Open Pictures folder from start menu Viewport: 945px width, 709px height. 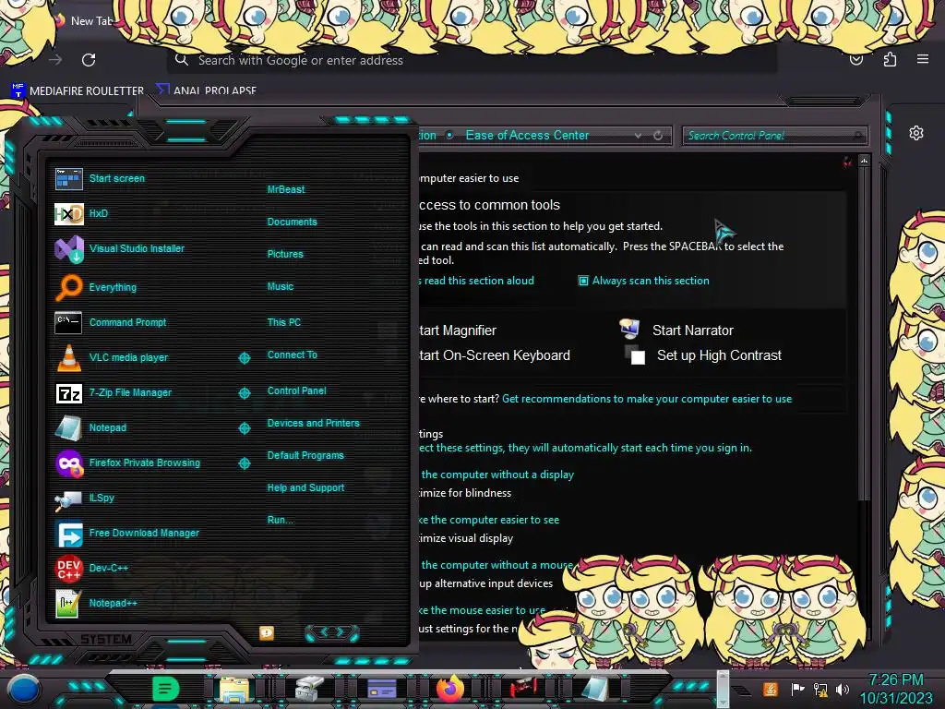point(285,255)
